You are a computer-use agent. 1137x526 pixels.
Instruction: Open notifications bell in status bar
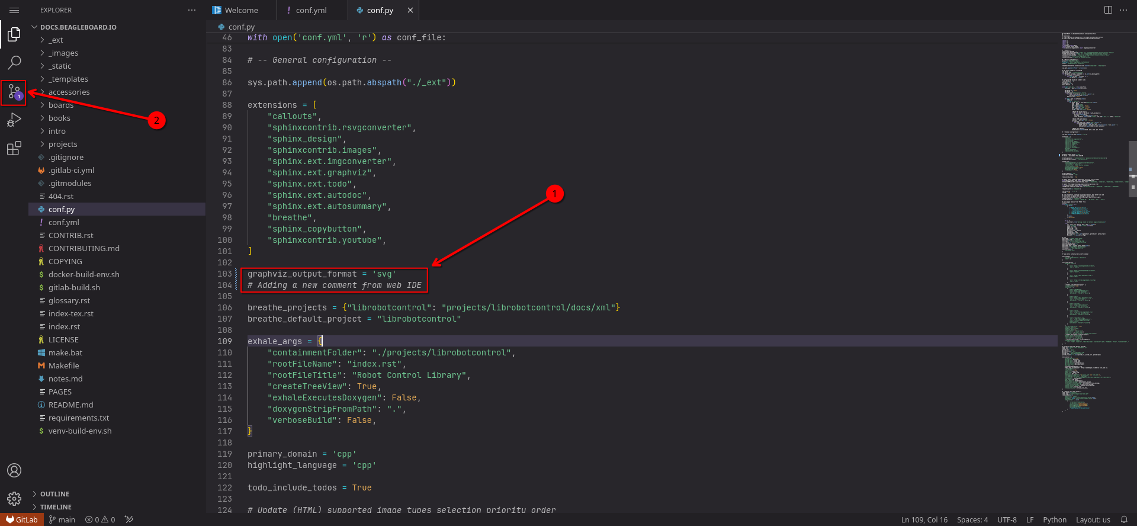coord(1124,519)
